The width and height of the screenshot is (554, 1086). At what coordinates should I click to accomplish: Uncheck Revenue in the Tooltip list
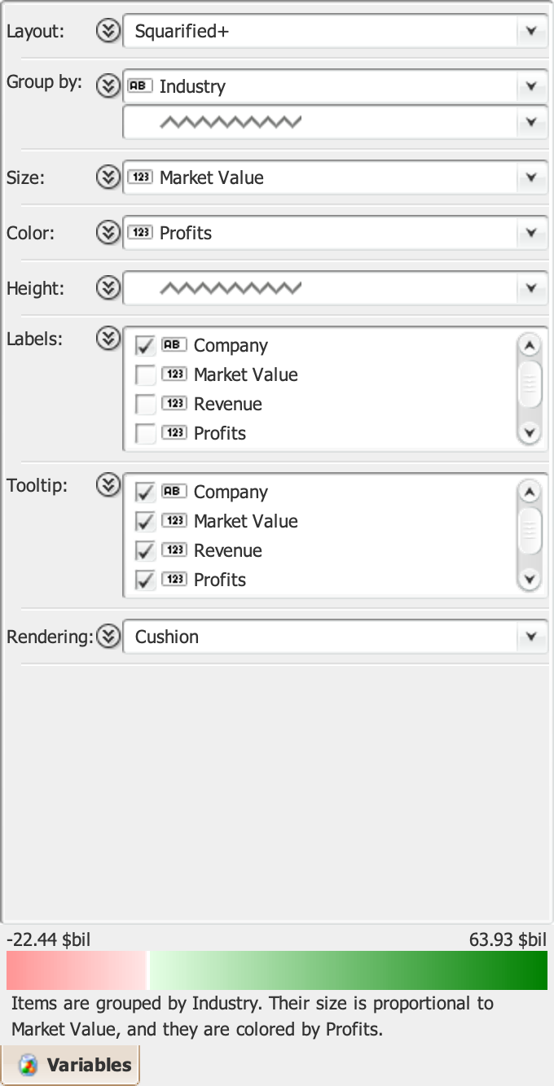pos(146,551)
